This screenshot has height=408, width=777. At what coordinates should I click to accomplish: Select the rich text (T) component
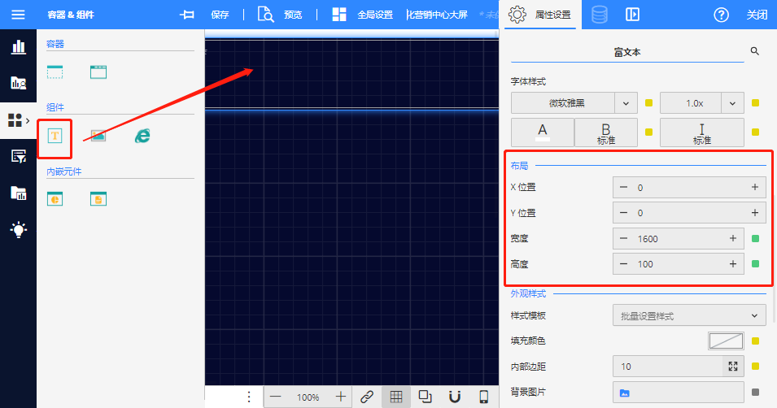[55, 137]
